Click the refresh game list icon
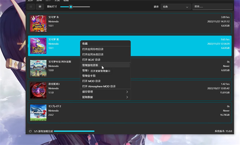Image resolution: width=240 pixels, height=145 pixels. [x=30, y=131]
